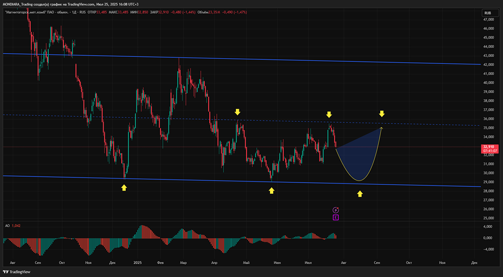Screen dimensions: 503x277
Task: Click the ЗАКР value 32,910
Action: pos(163,12)
